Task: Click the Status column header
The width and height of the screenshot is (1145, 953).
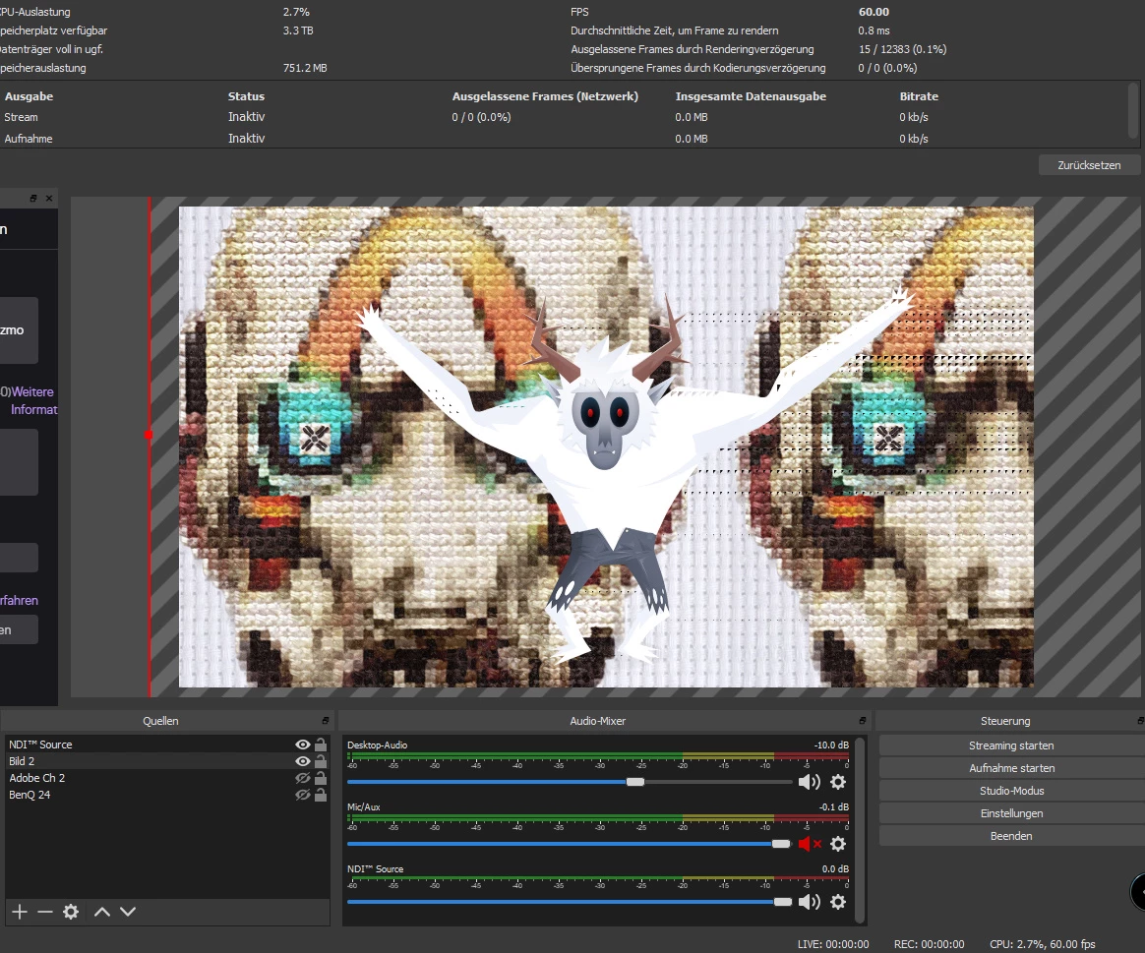Action: tap(246, 96)
